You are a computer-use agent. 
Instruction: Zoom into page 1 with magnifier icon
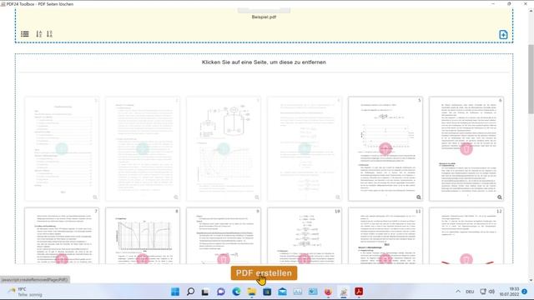click(95, 197)
